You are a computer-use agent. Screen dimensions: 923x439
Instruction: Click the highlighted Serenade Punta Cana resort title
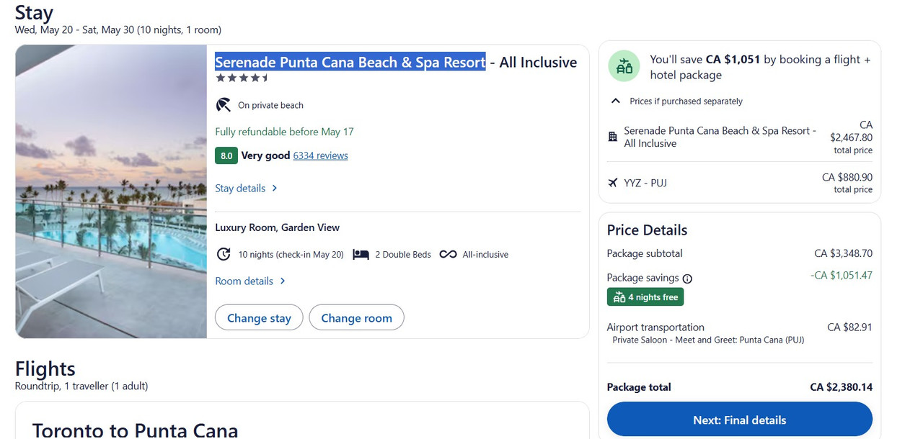click(x=350, y=62)
